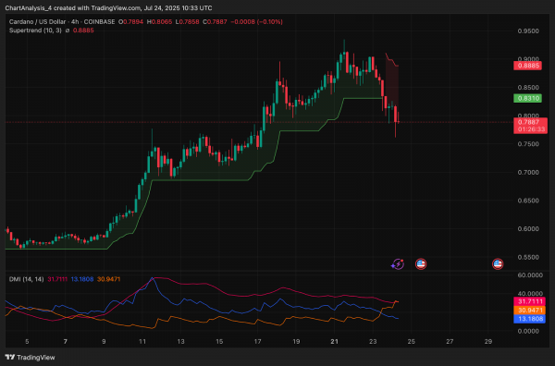Click the pink 31.7111 DMI value label
Image resolution: width=555 pixels, height=366 pixels.
click(x=529, y=301)
